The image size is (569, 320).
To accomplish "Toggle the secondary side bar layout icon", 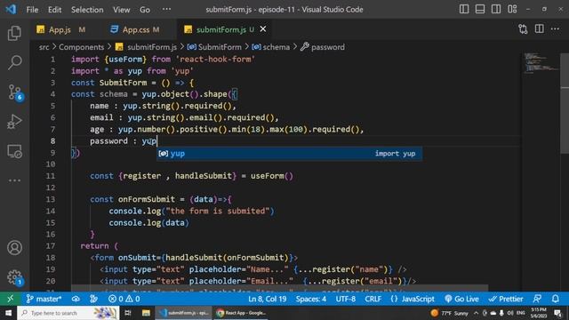I will [x=496, y=9].
